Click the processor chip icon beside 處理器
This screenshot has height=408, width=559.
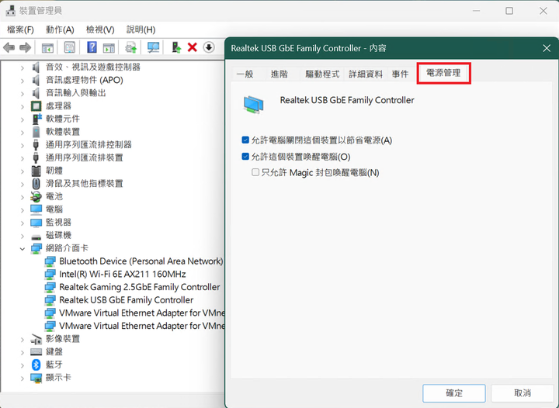tap(36, 105)
